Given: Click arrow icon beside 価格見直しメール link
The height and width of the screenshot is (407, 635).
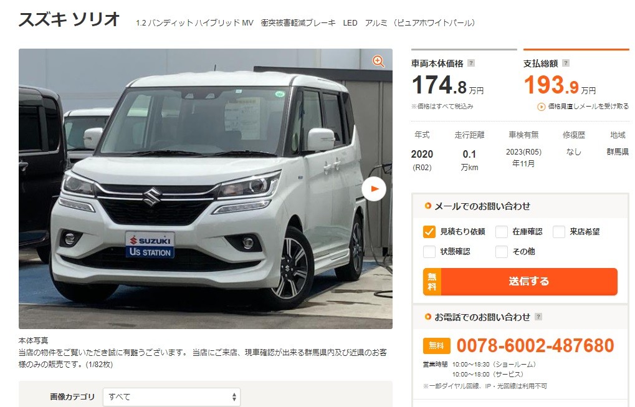Looking at the screenshot, I should pyautogui.click(x=541, y=107).
